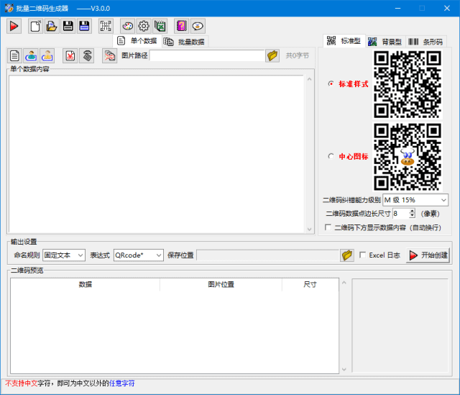Open the error correction level dropdown

point(415,199)
